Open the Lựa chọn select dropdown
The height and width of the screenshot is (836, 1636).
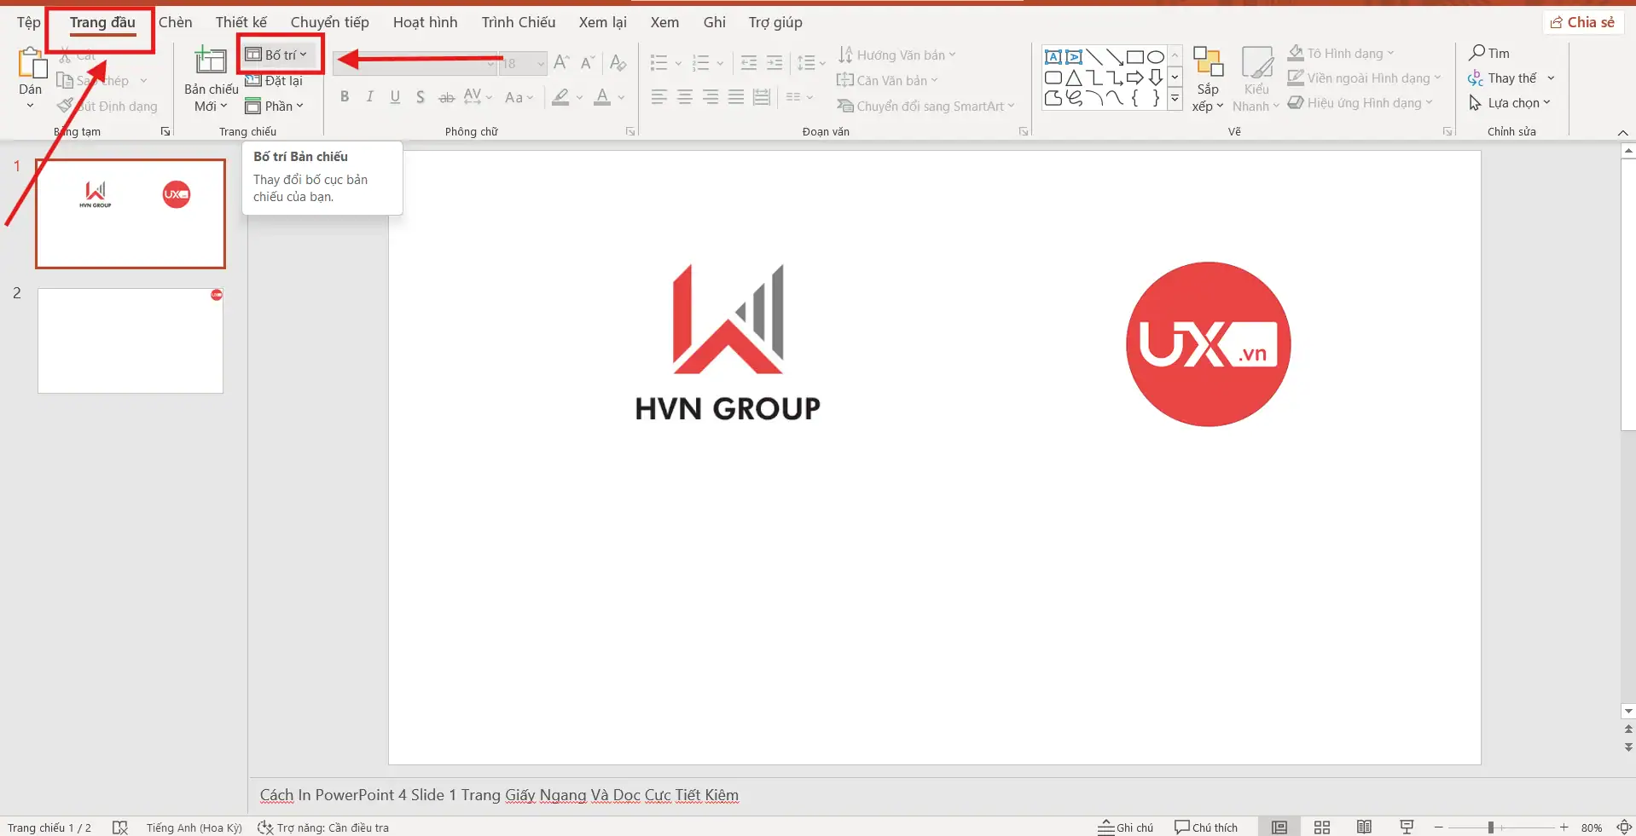coord(1511,103)
